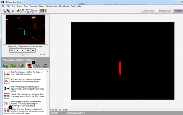This screenshot has width=183, height=115.
Task: Click the palette stepper arrows in toolbar
Action: (39, 11)
